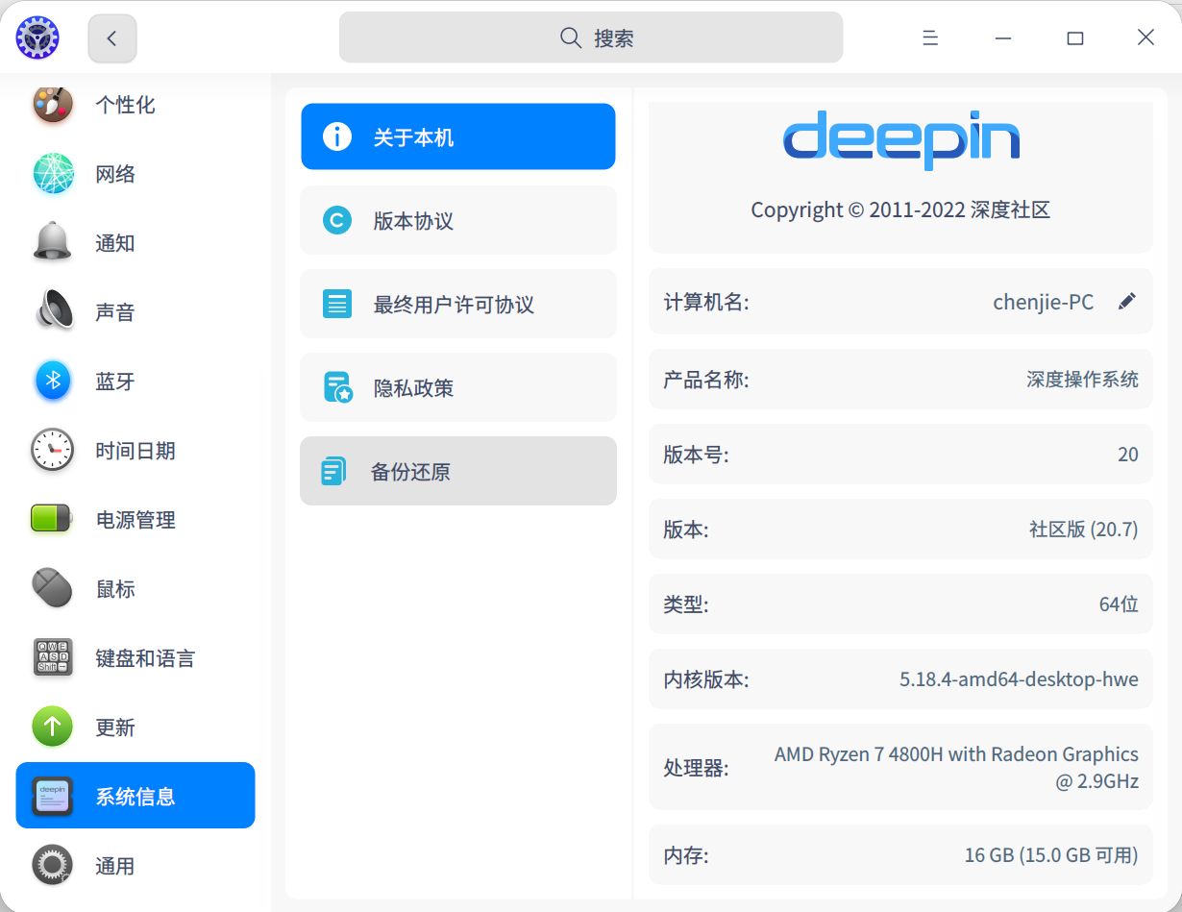The width and height of the screenshot is (1182, 912).
Task: Open 最终用户许可协议 end user license
Action: 458,305
